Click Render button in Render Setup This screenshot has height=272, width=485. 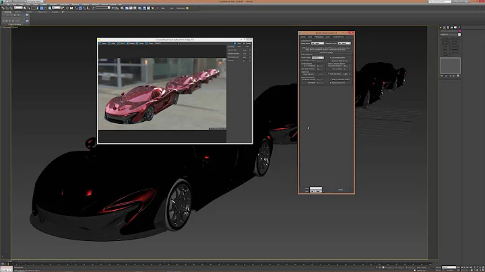point(340,190)
